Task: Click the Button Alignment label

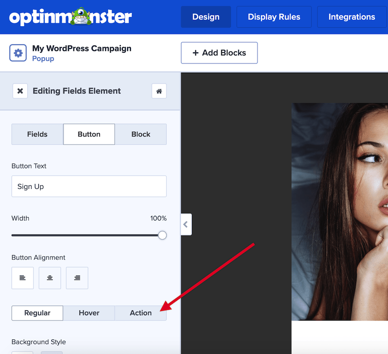Action: coord(38,257)
